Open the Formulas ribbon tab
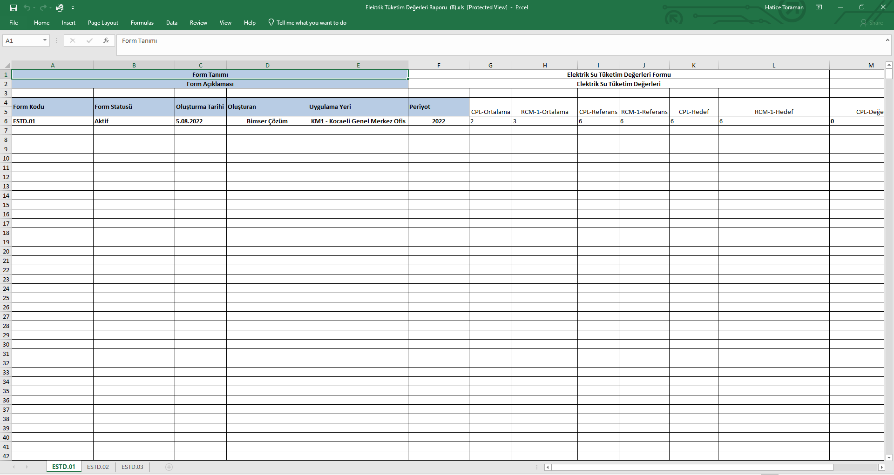The image size is (894, 475). [x=142, y=23]
